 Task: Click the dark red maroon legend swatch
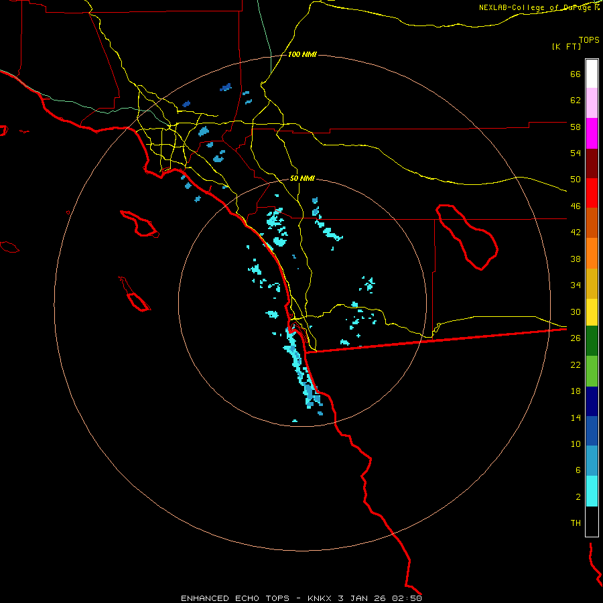point(592,163)
